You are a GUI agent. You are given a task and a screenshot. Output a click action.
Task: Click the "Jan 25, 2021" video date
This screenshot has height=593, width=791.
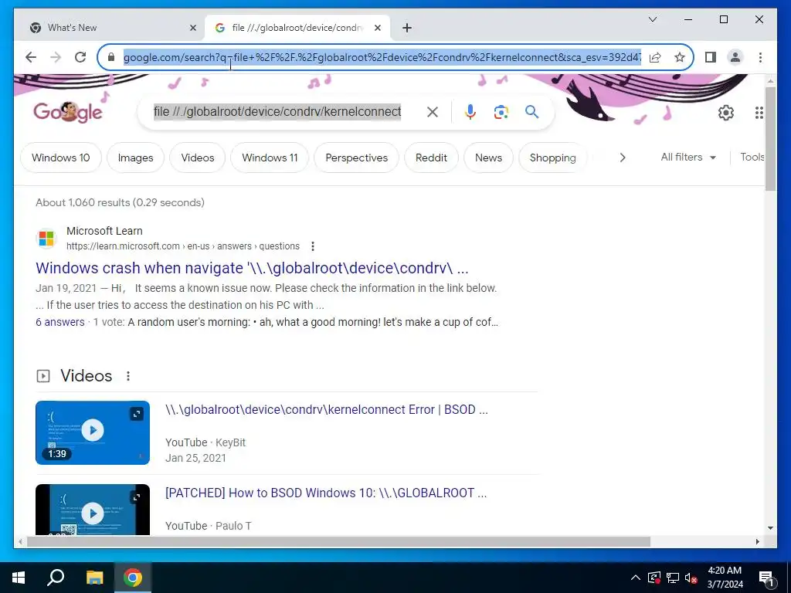tap(195, 458)
